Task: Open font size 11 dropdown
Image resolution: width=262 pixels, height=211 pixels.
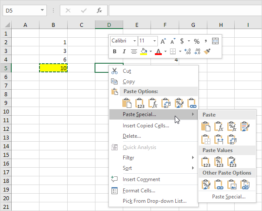Action: pyautogui.click(x=154, y=41)
